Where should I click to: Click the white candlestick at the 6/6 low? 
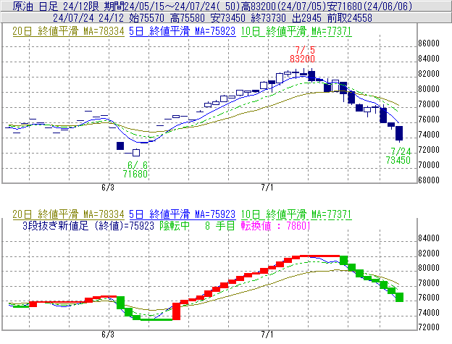[136, 152]
